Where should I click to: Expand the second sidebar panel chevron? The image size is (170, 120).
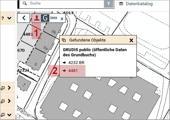point(9,101)
